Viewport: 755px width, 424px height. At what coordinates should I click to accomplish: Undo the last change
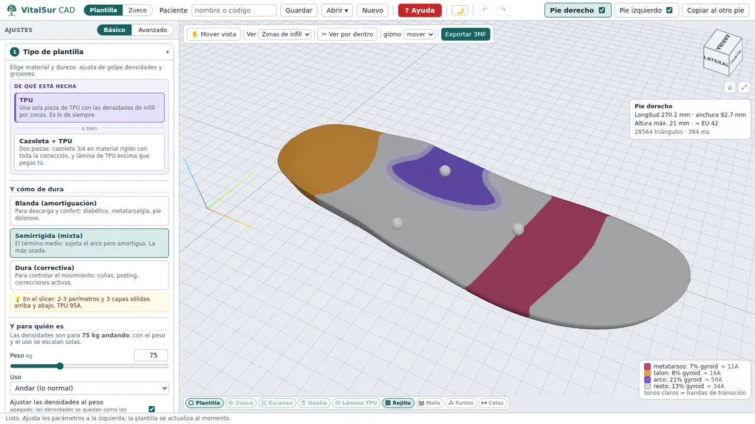point(485,10)
